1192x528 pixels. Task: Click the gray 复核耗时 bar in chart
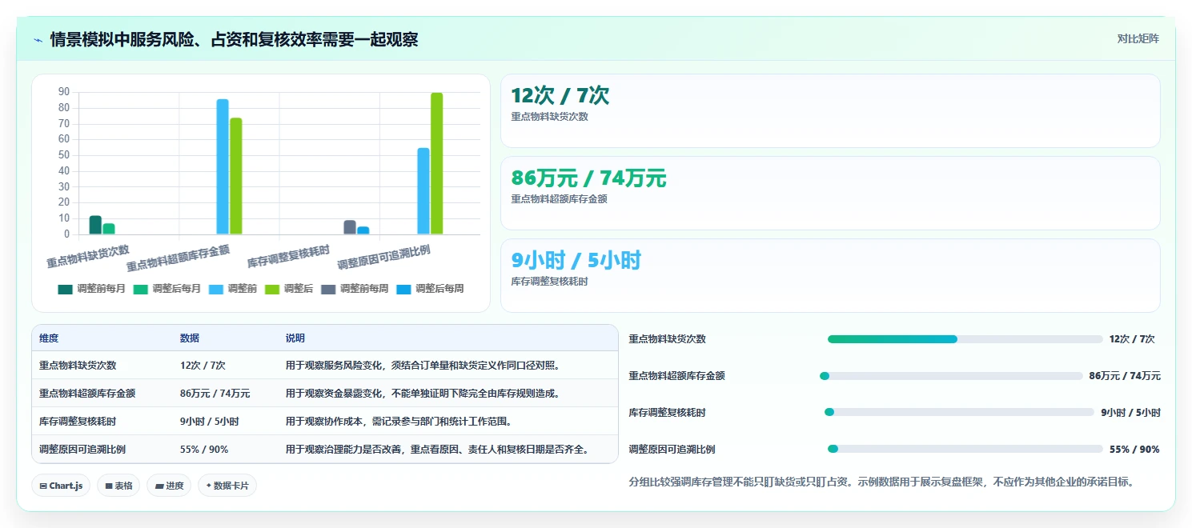pyautogui.click(x=350, y=227)
